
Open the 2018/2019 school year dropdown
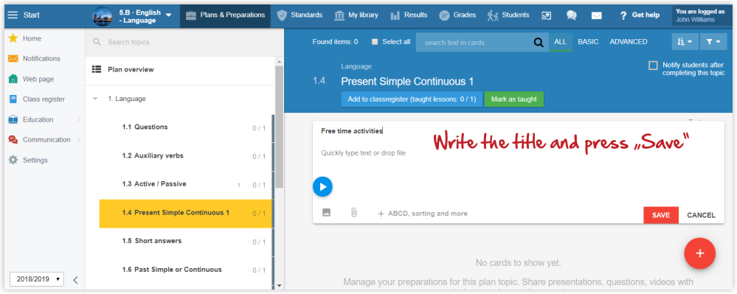[36, 279]
